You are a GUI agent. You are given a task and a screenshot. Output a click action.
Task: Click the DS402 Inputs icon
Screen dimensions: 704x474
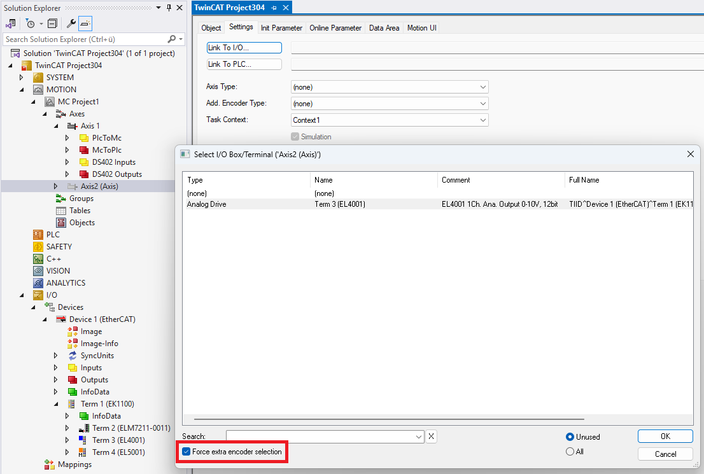[84, 162]
